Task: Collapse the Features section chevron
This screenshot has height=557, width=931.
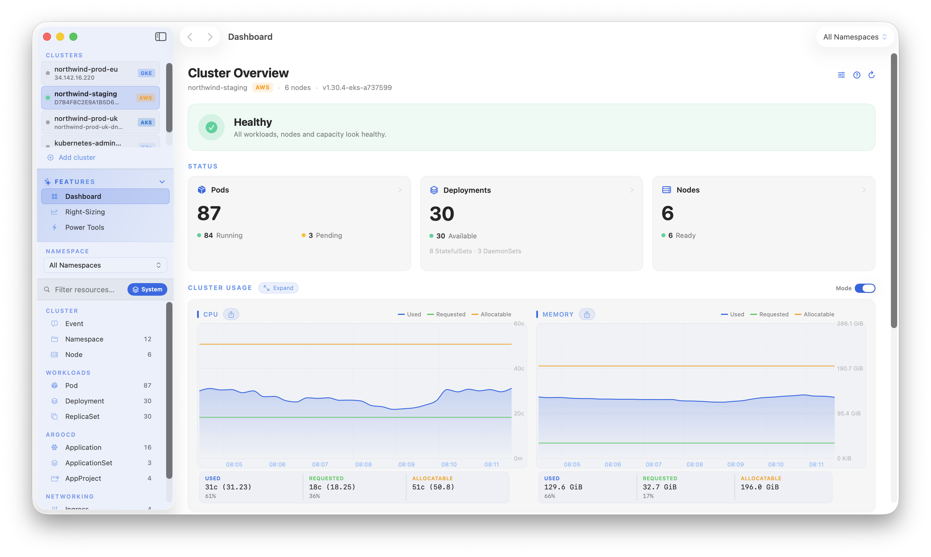Action: coord(162,182)
